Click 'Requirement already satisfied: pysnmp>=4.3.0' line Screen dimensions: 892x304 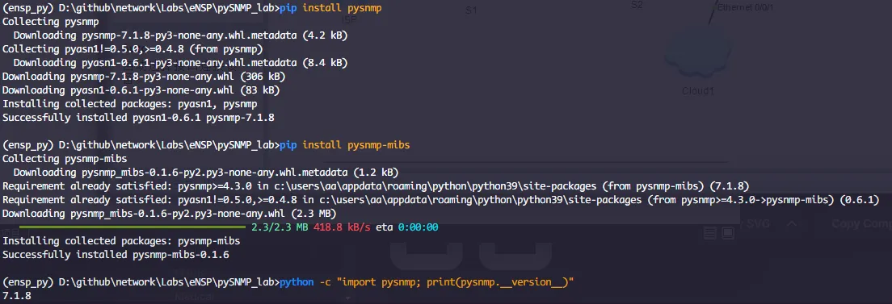point(376,185)
